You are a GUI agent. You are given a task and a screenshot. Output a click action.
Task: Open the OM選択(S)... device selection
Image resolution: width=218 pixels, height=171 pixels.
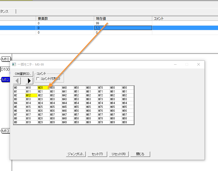(x=23, y=74)
